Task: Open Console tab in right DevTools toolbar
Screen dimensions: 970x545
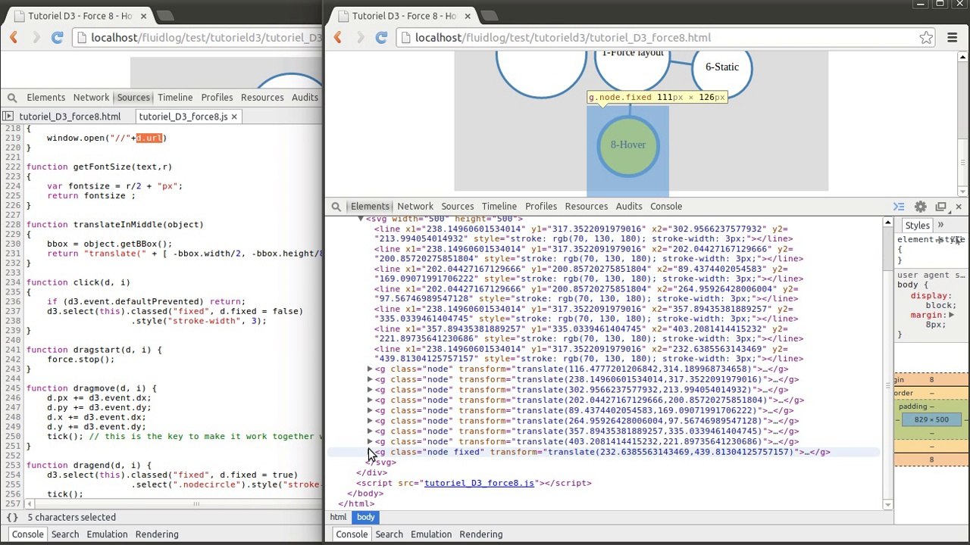Action: tap(666, 207)
